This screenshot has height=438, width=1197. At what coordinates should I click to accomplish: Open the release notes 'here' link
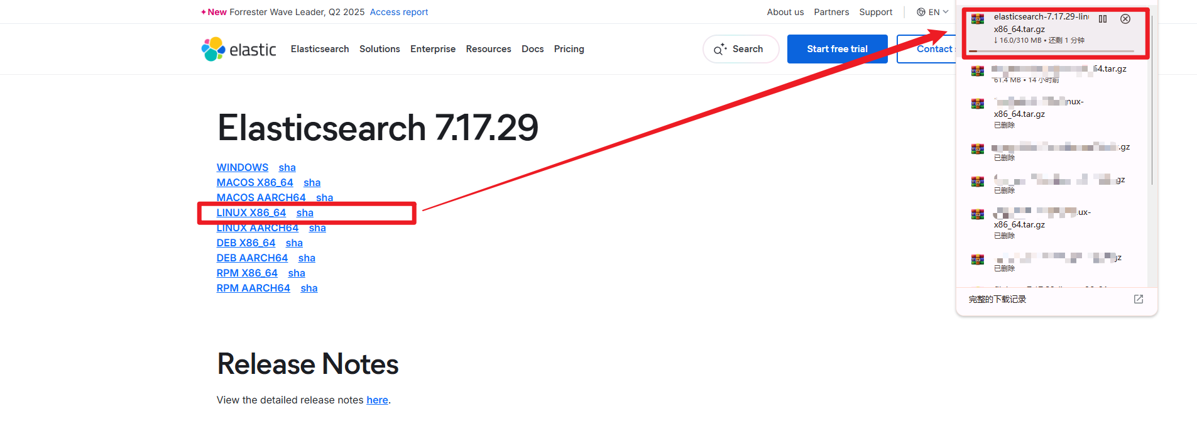point(377,400)
